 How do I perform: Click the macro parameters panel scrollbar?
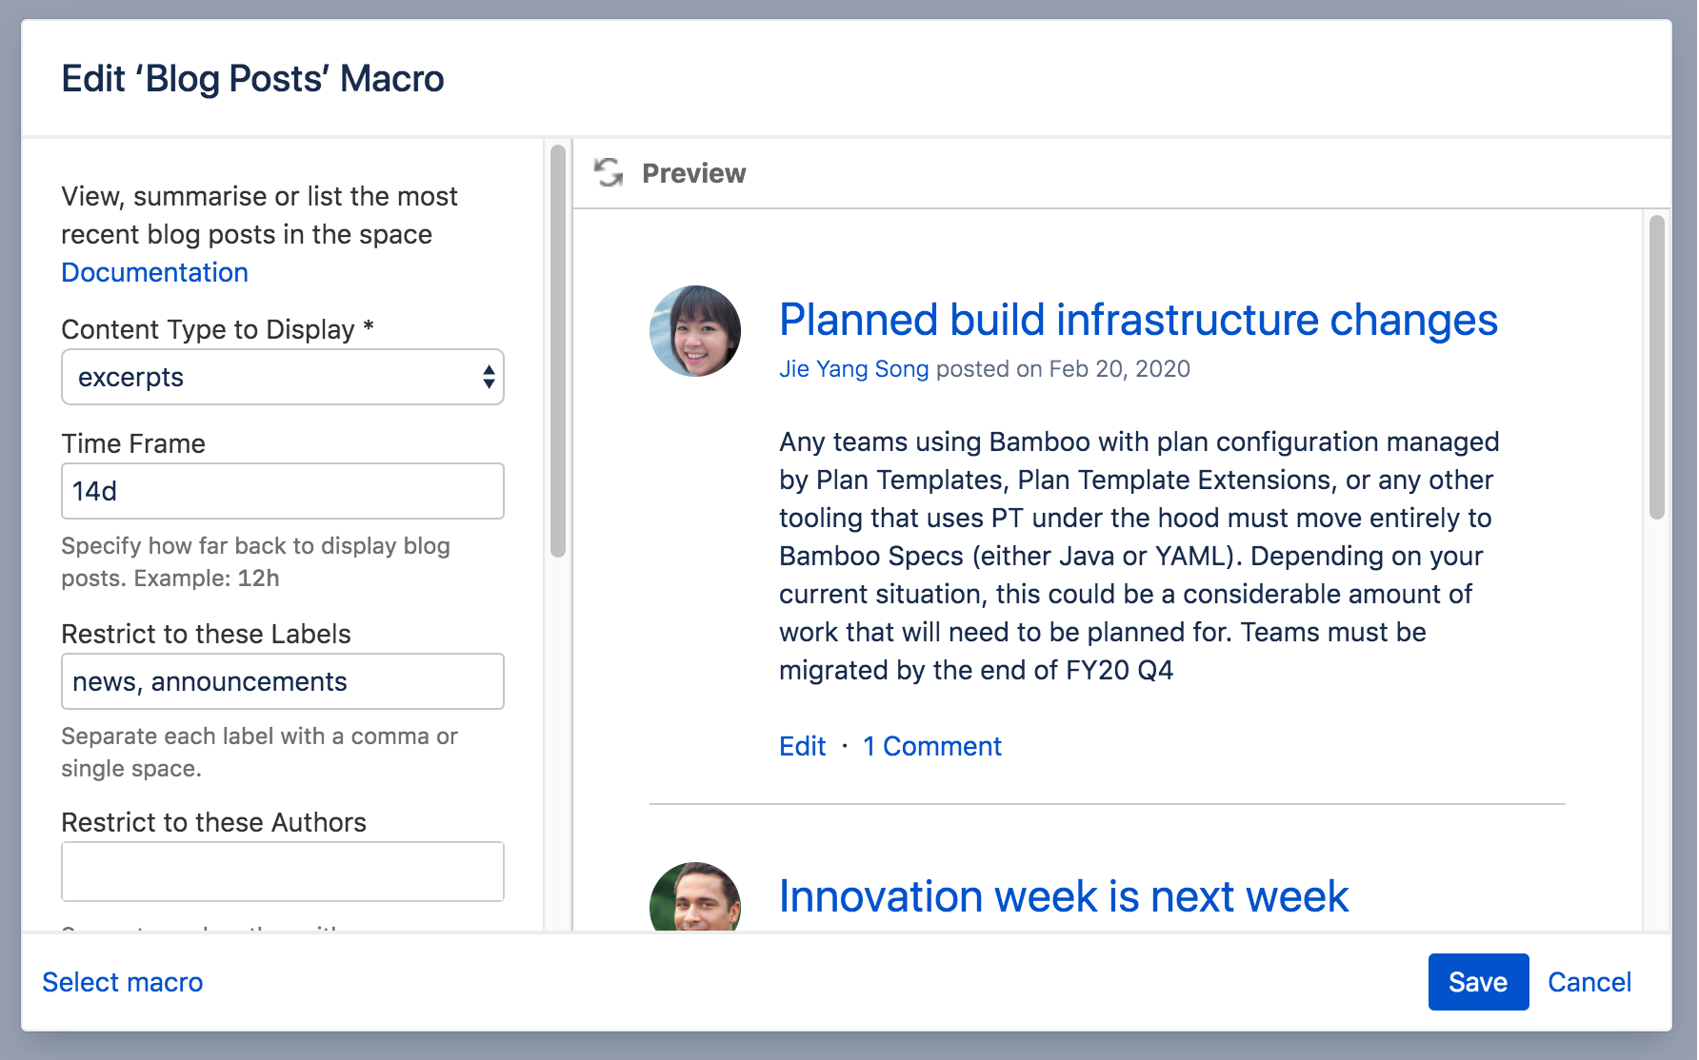pyautogui.click(x=558, y=351)
